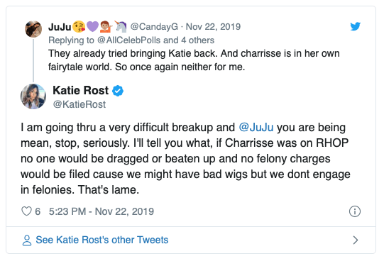Image resolution: width=384 pixels, height=261 pixels.
Task: Open JuJu's profile avatar
Action: (33, 29)
